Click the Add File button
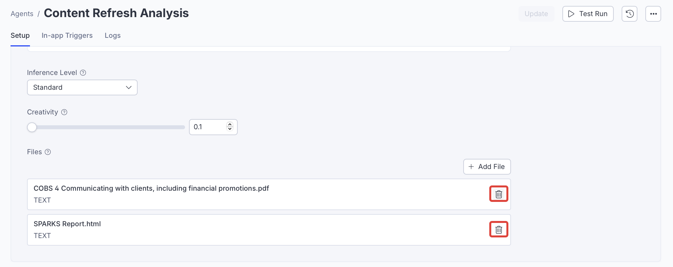 [x=487, y=167]
